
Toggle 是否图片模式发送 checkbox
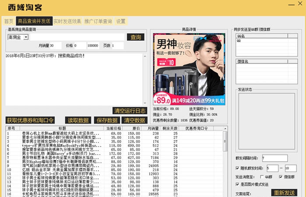pyautogui.click(x=237, y=184)
